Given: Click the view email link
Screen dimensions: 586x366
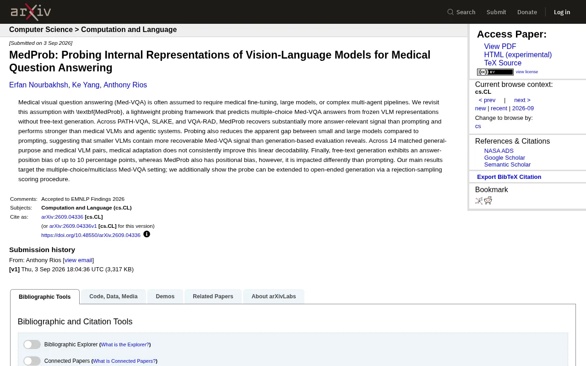Looking at the screenshot, I should click(x=78, y=260).
